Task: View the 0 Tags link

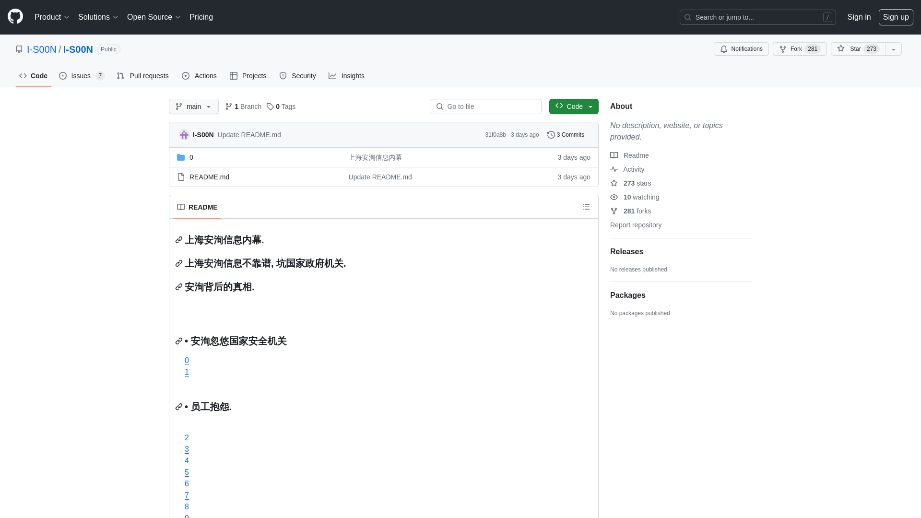Action: click(x=281, y=106)
